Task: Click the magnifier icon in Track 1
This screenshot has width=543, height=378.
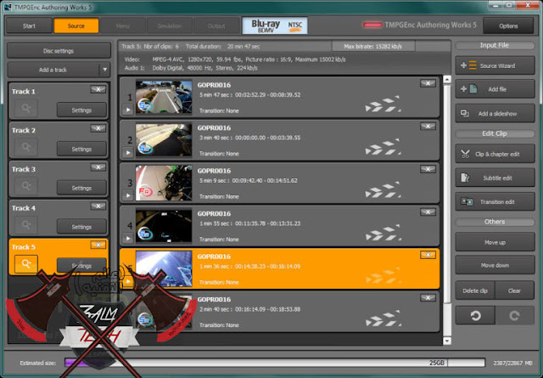Action: (x=26, y=109)
